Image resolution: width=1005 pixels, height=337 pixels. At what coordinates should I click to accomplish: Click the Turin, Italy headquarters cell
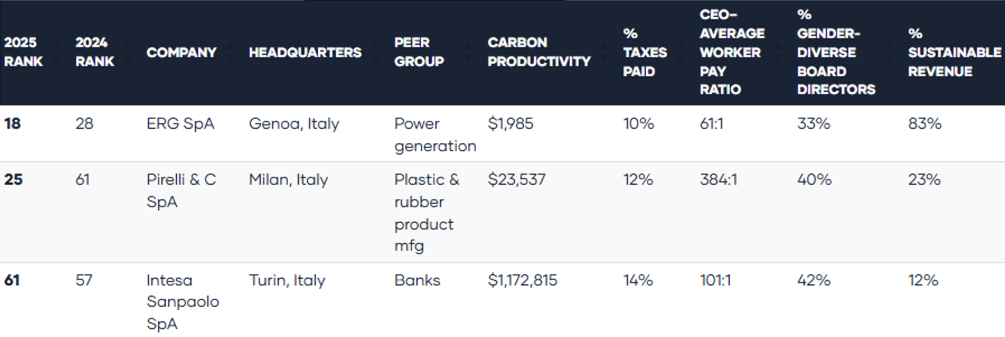[287, 280]
